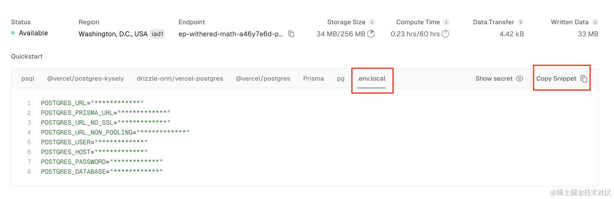Select the .env.local tab
The width and height of the screenshot is (614, 199).
click(x=371, y=78)
